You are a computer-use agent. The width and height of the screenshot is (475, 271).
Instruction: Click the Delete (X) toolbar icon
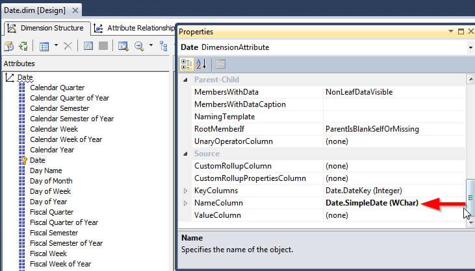68,46
